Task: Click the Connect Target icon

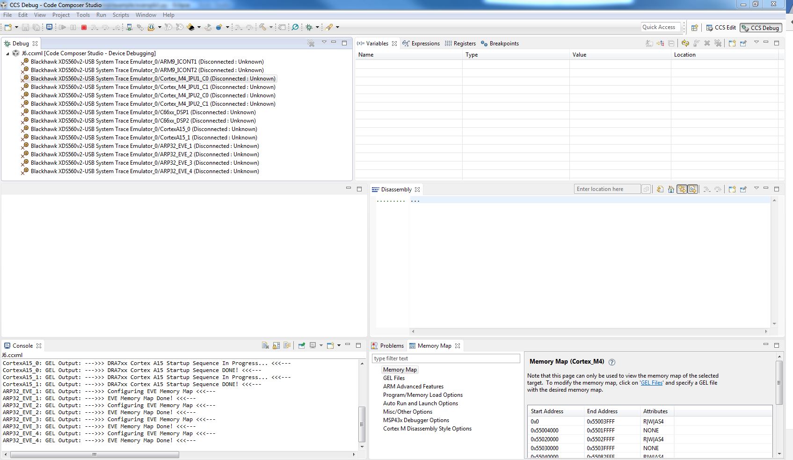Action: pos(130,28)
